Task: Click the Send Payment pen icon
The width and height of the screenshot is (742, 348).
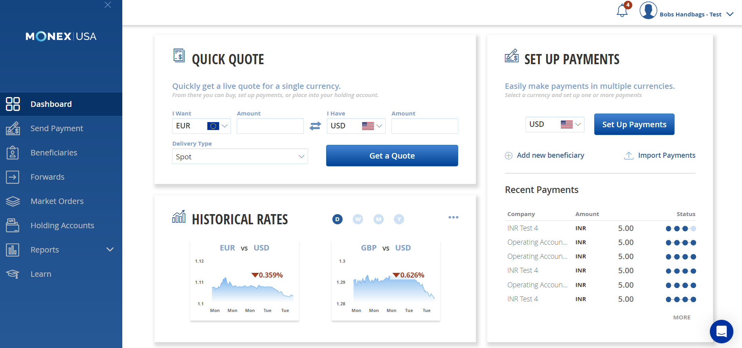Action: (13, 128)
